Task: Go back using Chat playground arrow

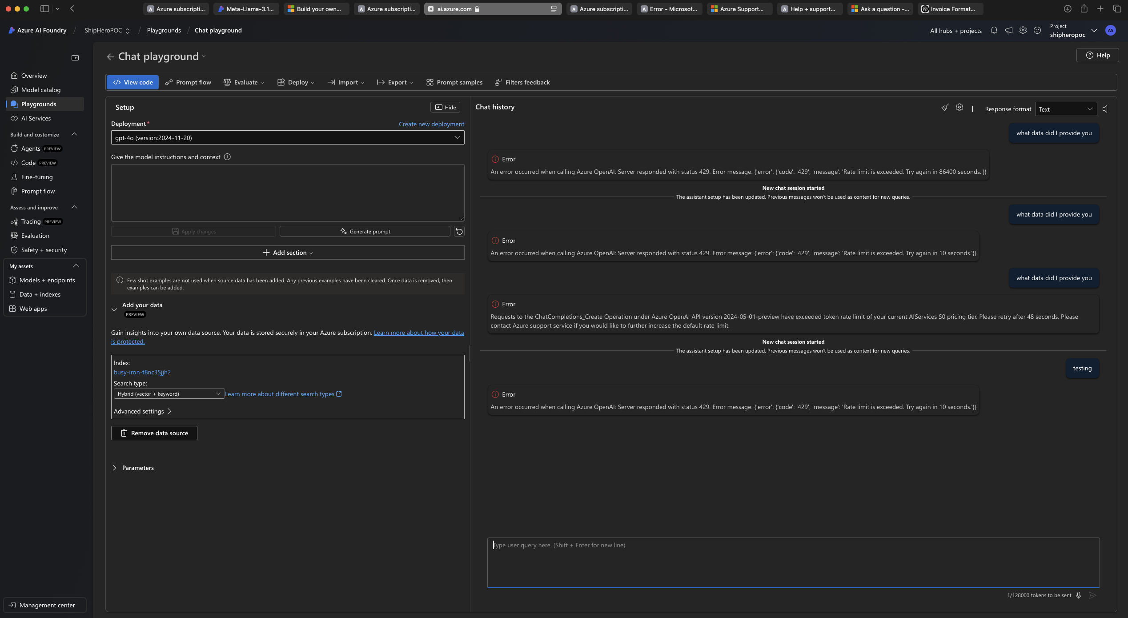Action: coord(111,57)
